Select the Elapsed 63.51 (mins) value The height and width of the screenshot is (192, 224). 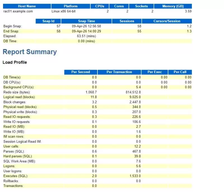point(87,36)
